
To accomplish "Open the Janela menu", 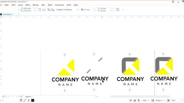I will [69, 5].
